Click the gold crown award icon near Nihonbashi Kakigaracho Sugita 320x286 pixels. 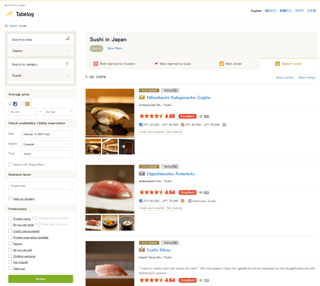coord(141,98)
